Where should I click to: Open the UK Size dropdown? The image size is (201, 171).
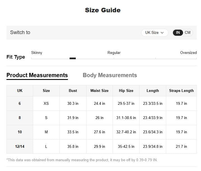coord(154,33)
